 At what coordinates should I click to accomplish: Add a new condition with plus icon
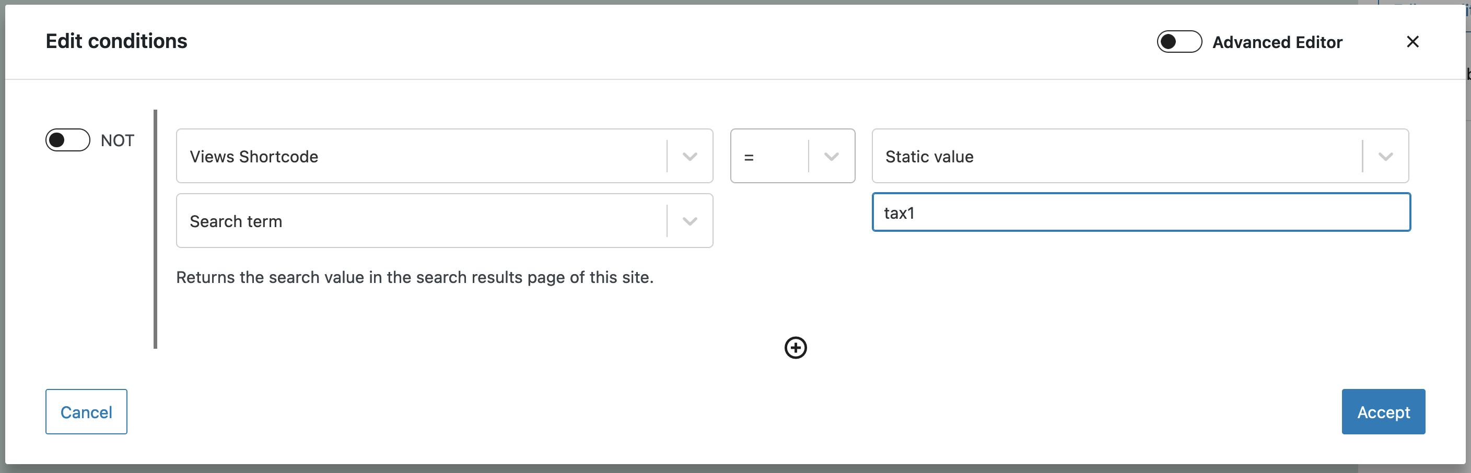coord(795,348)
